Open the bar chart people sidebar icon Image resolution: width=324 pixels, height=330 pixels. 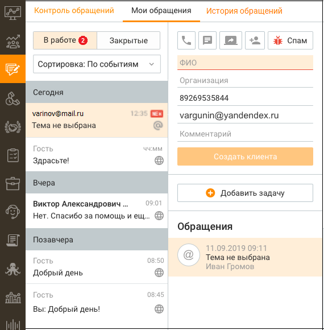[x=13, y=298]
